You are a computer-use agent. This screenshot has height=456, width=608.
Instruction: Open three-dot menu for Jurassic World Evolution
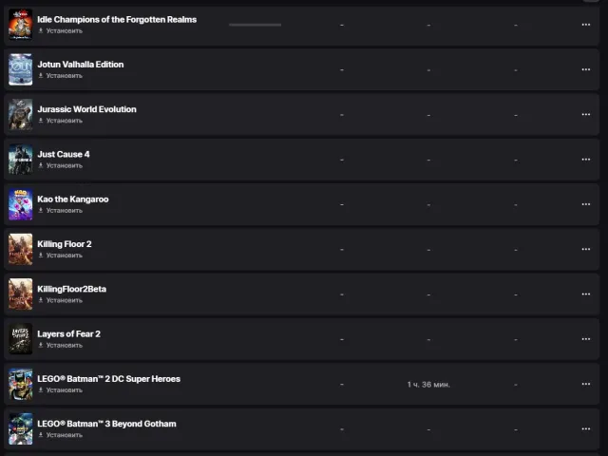tap(586, 114)
